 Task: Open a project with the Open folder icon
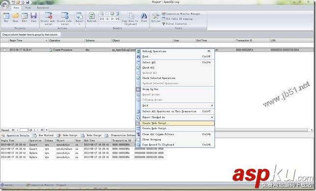tap(15, 17)
